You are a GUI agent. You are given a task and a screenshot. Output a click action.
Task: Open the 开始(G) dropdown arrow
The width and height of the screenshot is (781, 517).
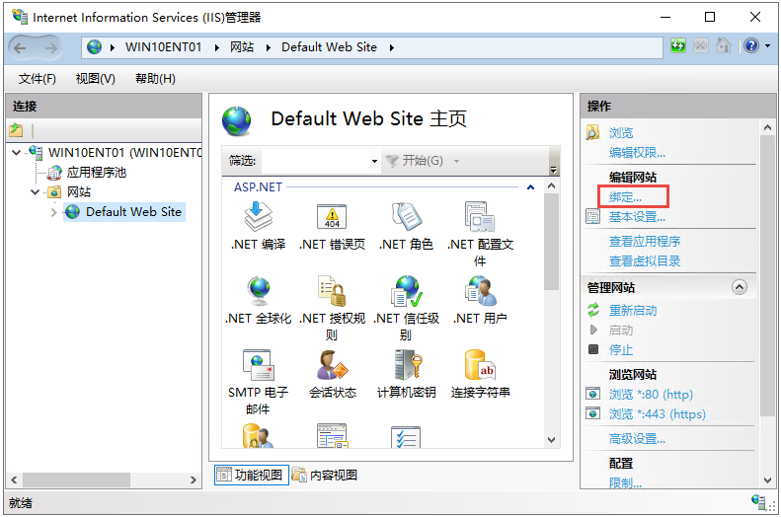click(x=456, y=161)
